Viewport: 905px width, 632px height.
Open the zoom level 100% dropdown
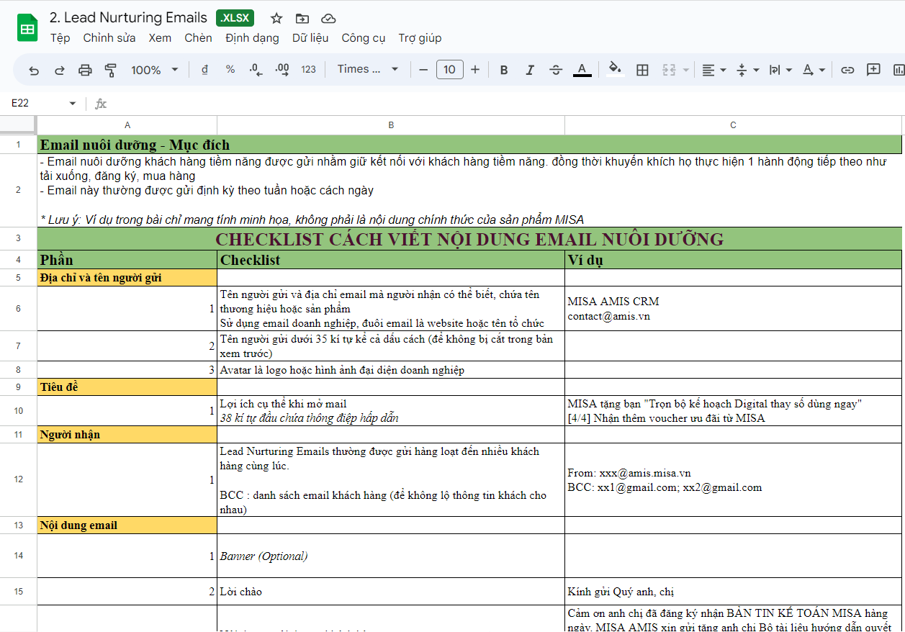coord(155,70)
